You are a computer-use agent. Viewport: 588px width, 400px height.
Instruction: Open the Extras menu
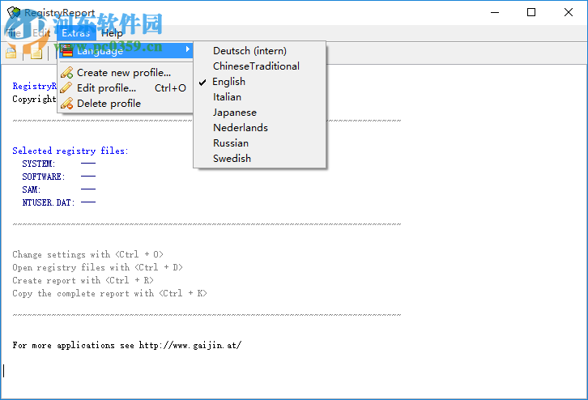click(76, 33)
